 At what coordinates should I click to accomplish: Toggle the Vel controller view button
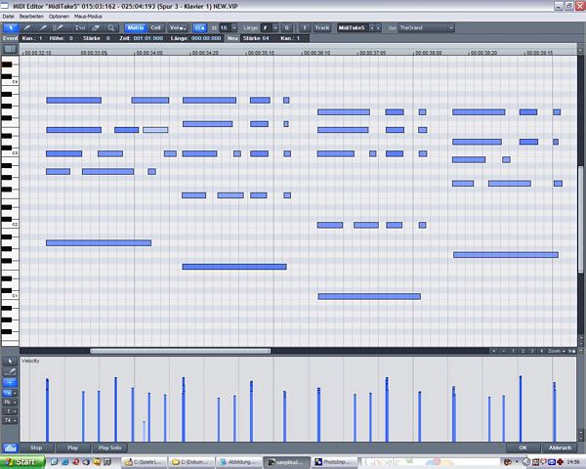tap(177, 27)
